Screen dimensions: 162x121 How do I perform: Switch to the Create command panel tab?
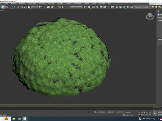[159, 11]
